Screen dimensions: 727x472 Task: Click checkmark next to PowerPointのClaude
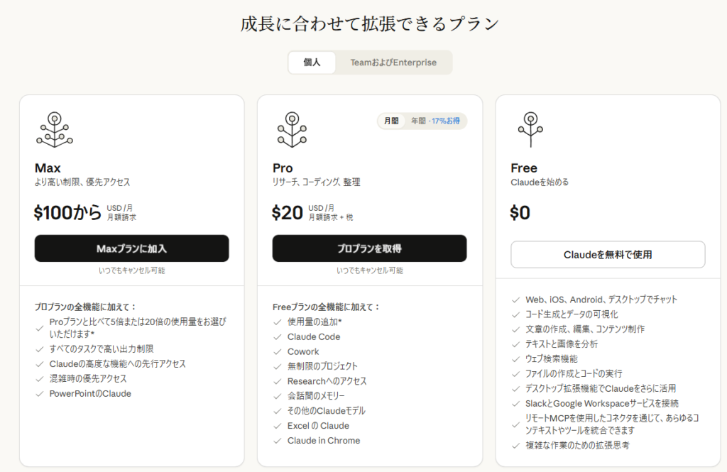pyautogui.click(x=40, y=394)
